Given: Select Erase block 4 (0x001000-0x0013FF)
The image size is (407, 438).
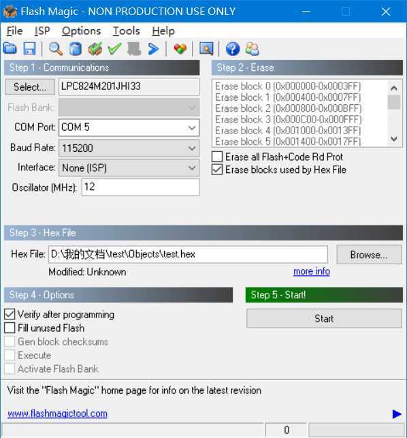Looking at the screenshot, I should [x=288, y=131].
